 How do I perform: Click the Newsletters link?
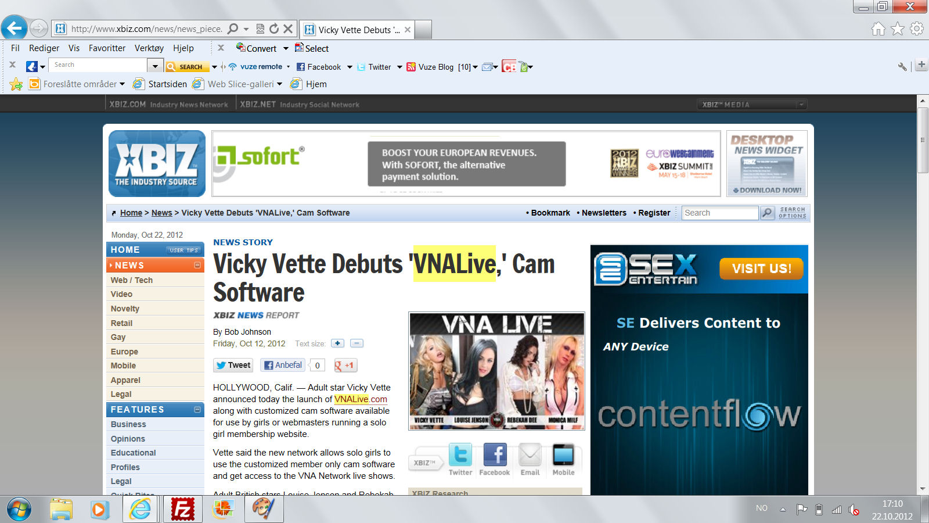pos(604,213)
